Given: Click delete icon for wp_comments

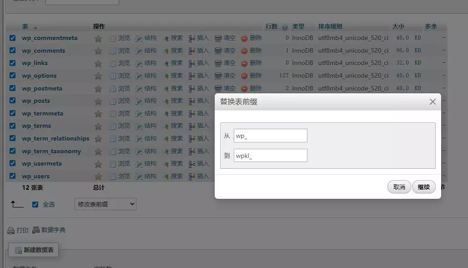Looking at the screenshot, I should [x=244, y=51].
